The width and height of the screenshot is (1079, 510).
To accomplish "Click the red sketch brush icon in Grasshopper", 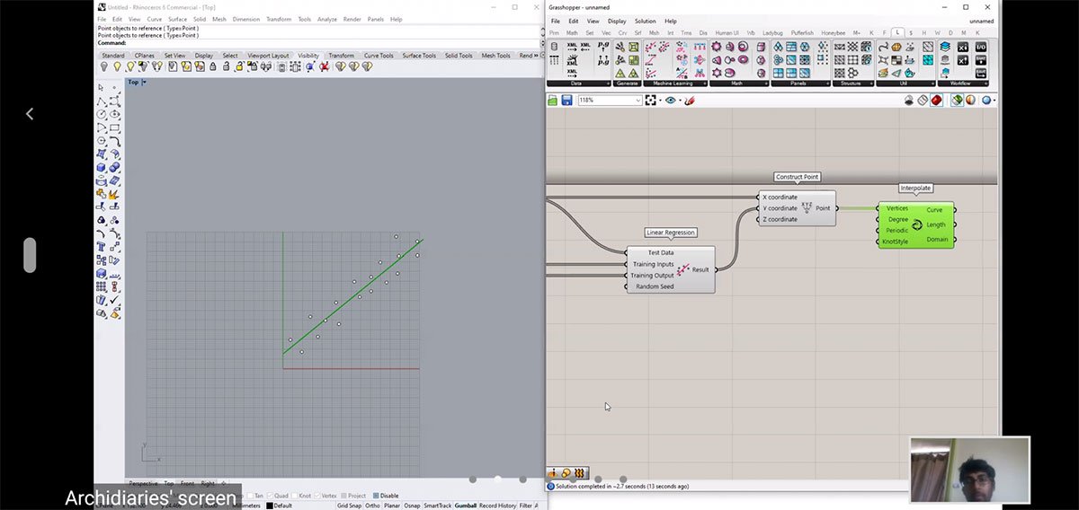I will (x=690, y=101).
